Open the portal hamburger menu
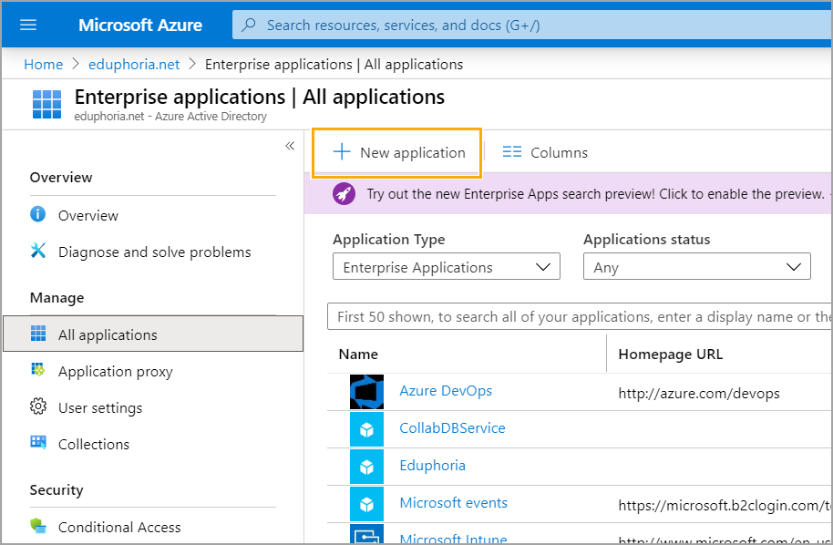Screen dimensions: 833x545 (x=28, y=25)
